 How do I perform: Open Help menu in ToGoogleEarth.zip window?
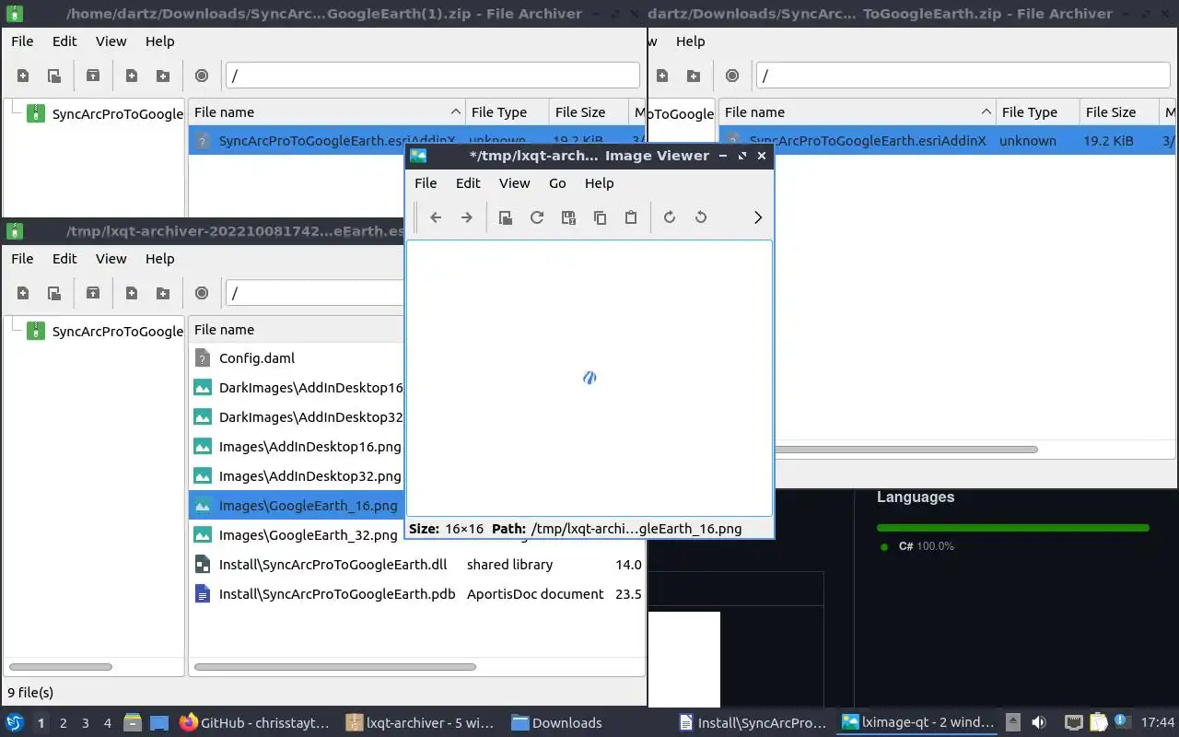click(690, 41)
